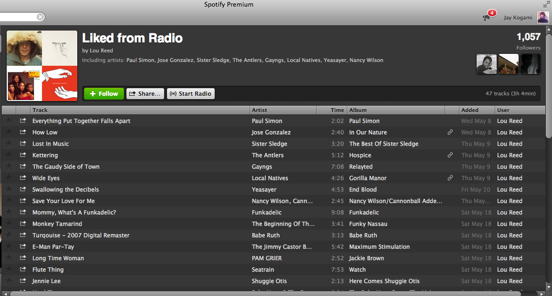
Task: Open notifications megaphone with 4 badge
Action: 489,16
